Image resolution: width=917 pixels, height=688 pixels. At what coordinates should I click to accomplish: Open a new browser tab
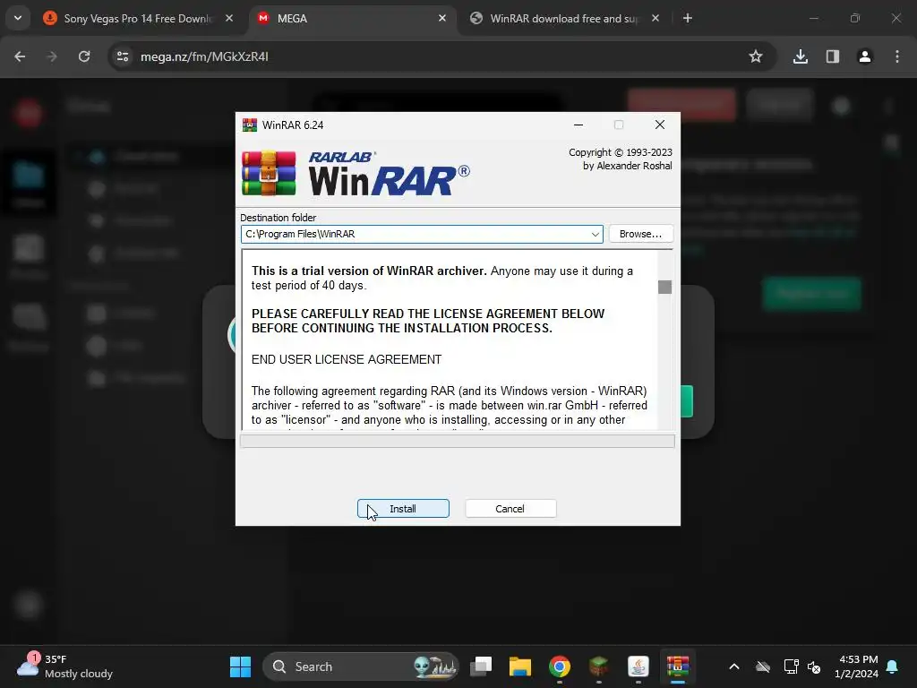pos(688,18)
